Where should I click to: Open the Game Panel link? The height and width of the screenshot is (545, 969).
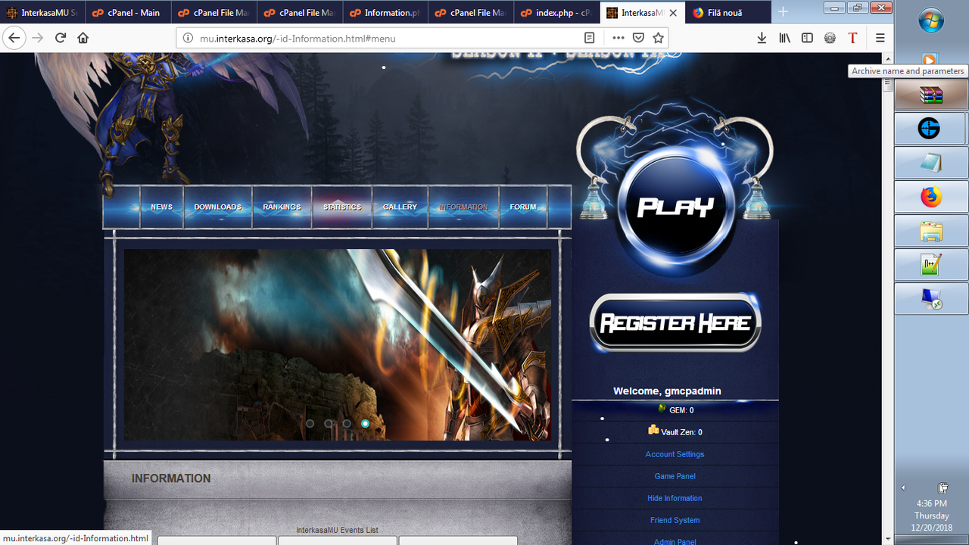click(675, 476)
